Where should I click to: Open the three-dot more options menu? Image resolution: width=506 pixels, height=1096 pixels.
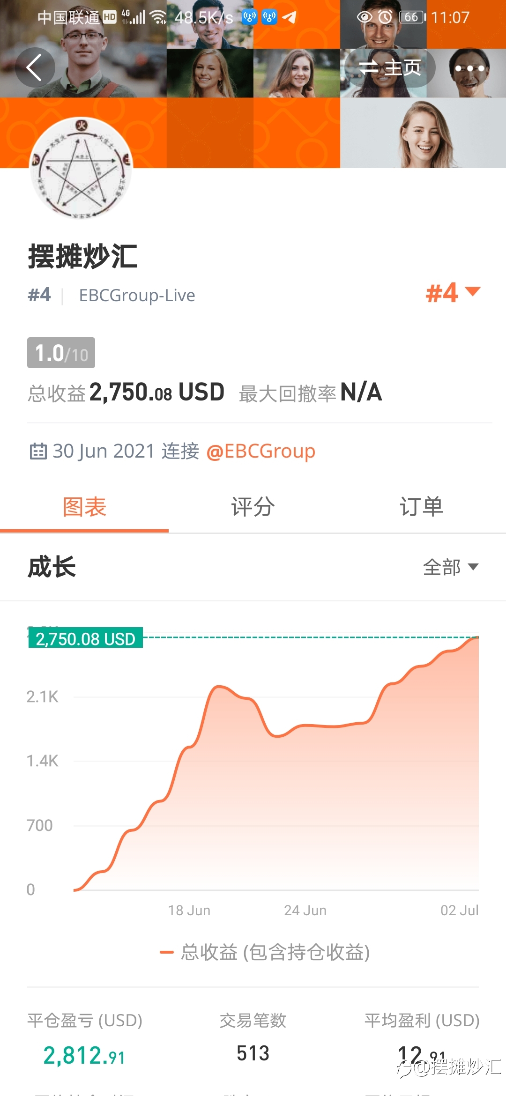click(x=469, y=68)
